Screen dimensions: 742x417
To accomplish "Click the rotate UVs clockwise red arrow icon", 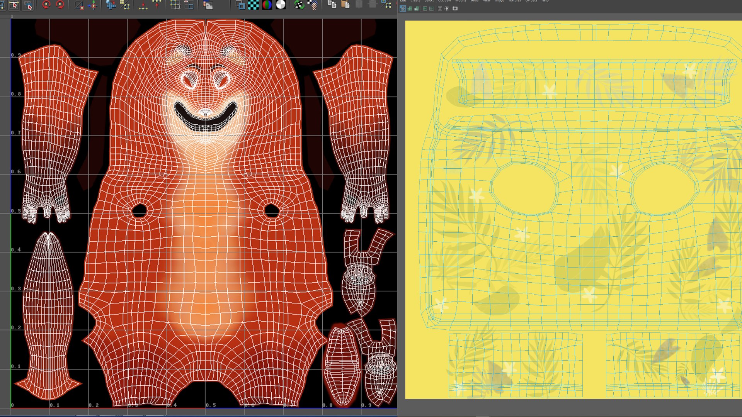I will coord(60,5).
